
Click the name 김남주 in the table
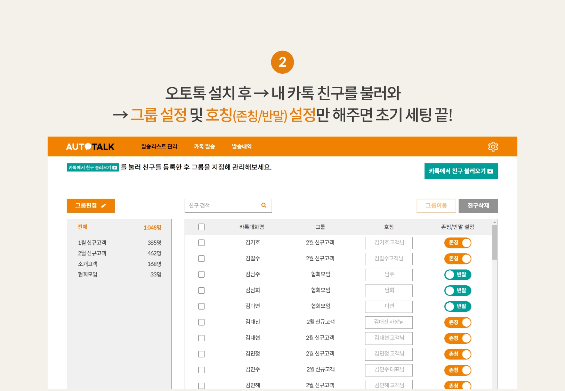pyautogui.click(x=253, y=275)
